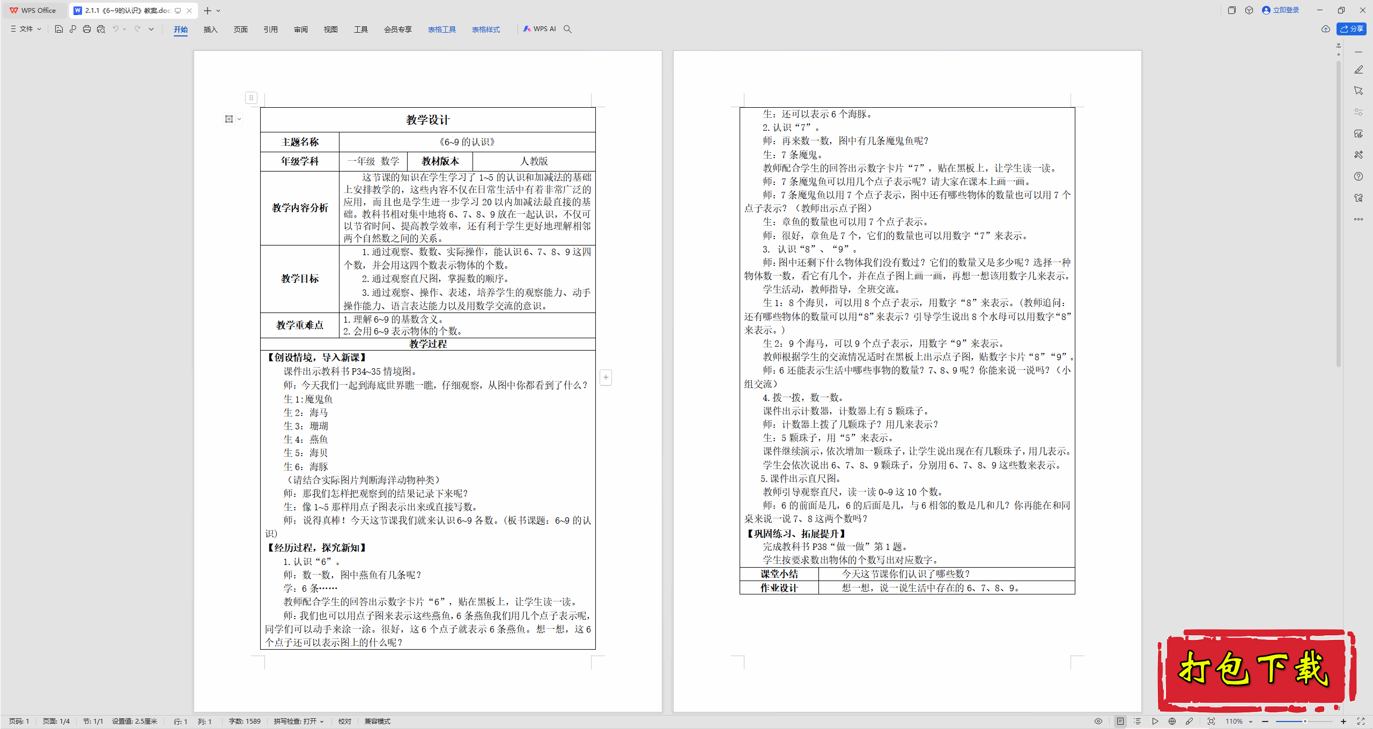
Task: Expand the Undo history dropdown arrow
Action: (124, 29)
